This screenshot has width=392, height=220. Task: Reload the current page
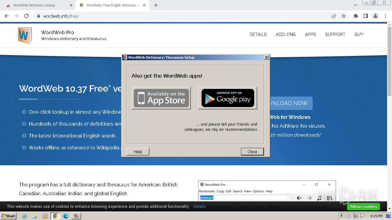point(26,16)
